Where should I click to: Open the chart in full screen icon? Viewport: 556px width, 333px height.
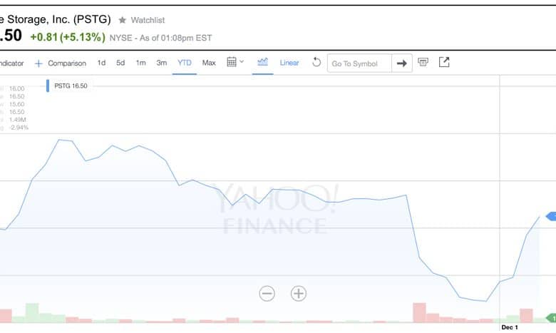pyautogui.click(x=444, y=62)
